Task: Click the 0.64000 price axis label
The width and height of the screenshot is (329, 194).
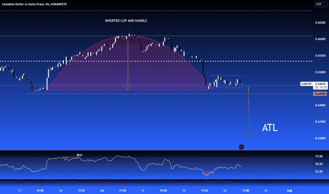Action: tap(320, 105)
